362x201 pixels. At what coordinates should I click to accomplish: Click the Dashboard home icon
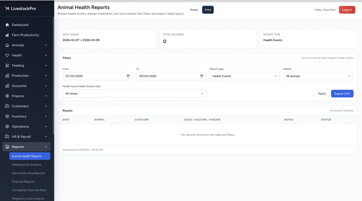7,25
